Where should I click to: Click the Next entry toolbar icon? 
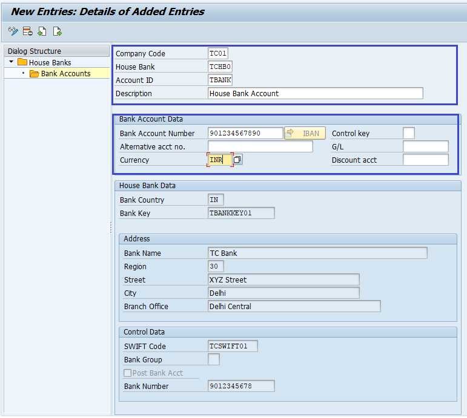tap(57, 31)
